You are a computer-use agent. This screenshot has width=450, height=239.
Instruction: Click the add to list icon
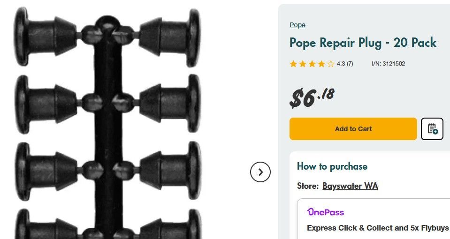[x=432, y=129]
